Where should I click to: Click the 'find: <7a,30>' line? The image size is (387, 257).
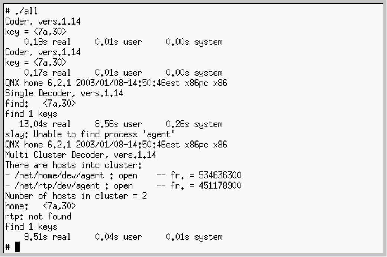[41, 104]
